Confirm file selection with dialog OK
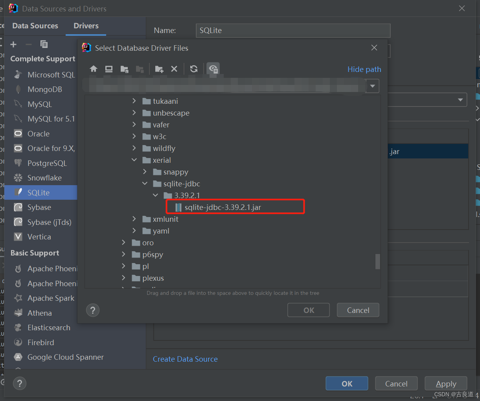This screenshot has width=480, height=401. (x=309, y=310)
